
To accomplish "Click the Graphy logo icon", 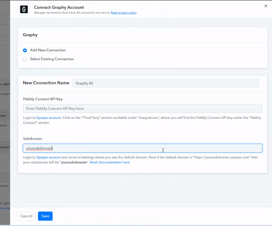I will 24,9.
